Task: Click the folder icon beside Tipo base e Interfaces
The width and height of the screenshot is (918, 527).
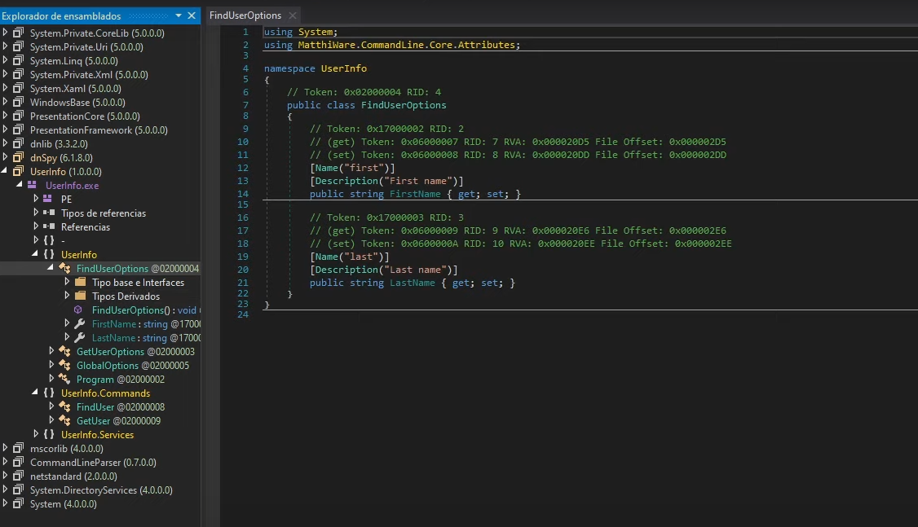Action: (80, 282)
